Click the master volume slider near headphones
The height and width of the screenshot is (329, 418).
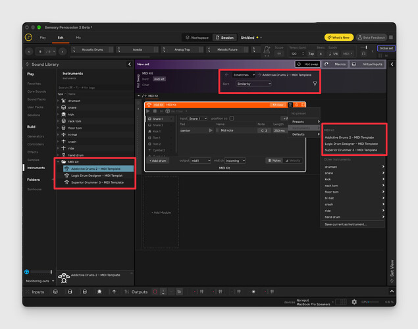[363, 47]
